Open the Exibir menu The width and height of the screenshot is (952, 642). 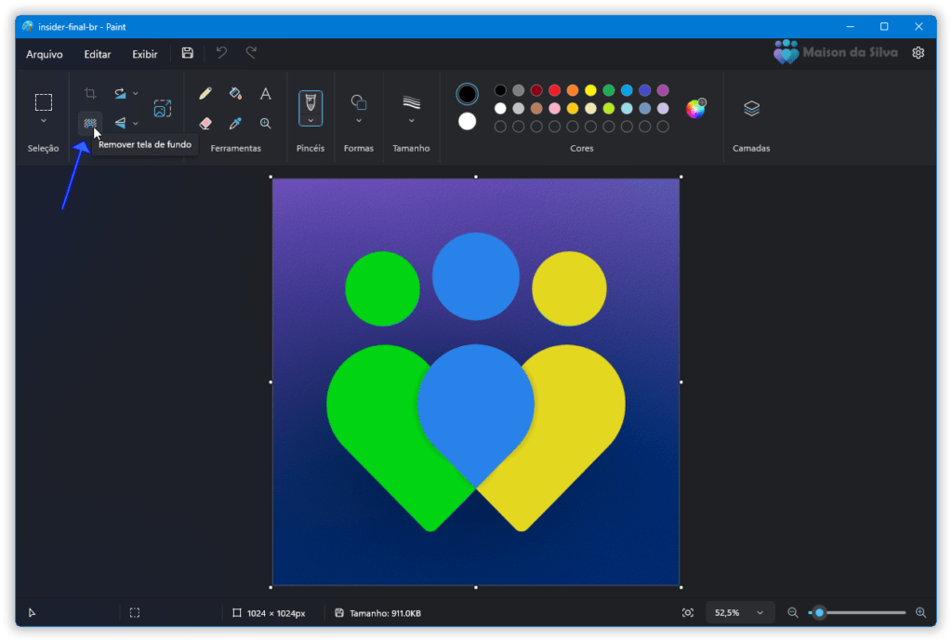(x=145, y=54)
